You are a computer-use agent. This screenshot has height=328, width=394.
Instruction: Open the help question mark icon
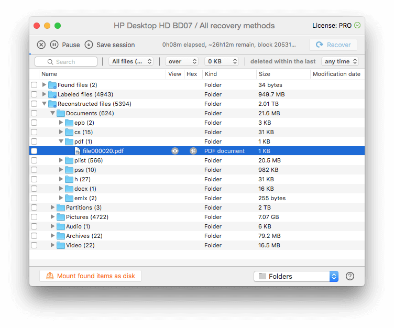pyautogui.click(x=350, y=276)
